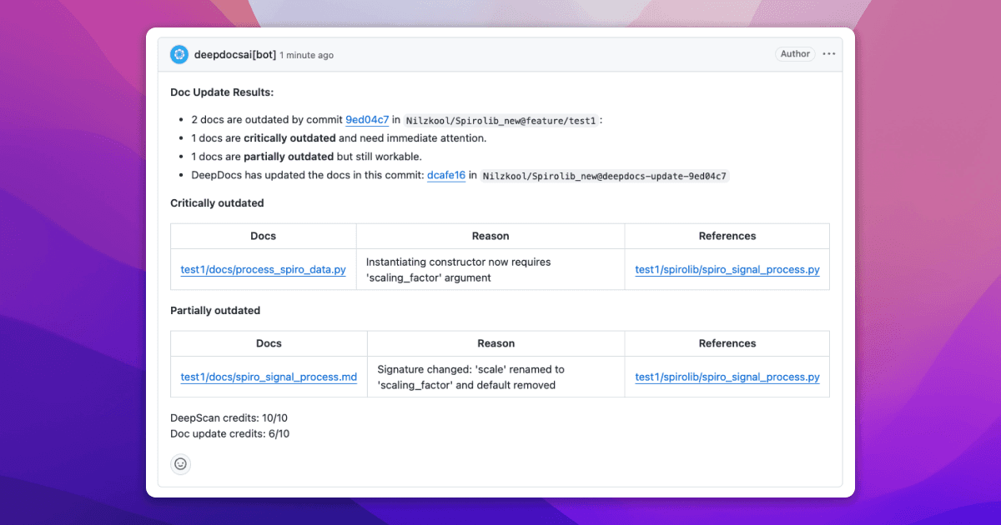Click the deepdocsai bot avatar icon

pos(179,55)
